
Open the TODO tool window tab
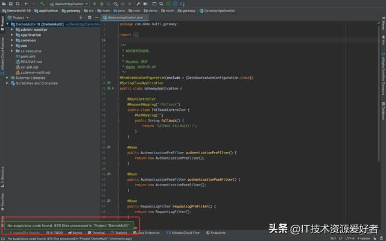point(55,233)
